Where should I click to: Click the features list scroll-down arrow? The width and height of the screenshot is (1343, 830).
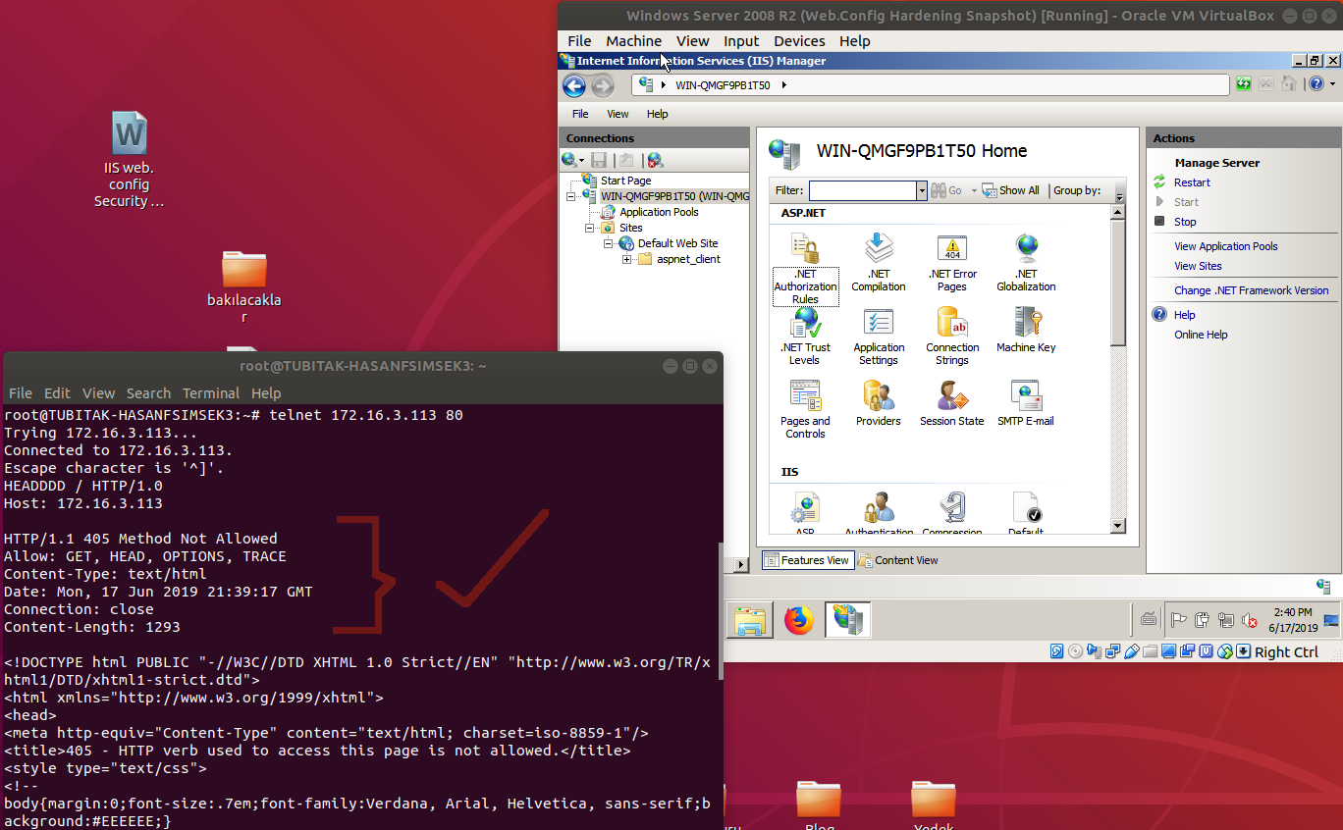pyautogui.click(x=1118, y=526)
